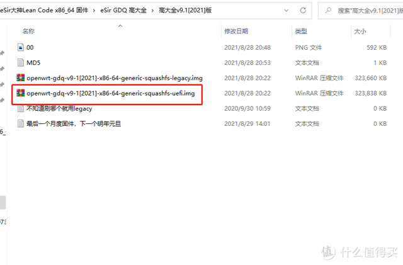Click the search magnifier icon
This screenshot has height=265, width=403.
[328, 10]
